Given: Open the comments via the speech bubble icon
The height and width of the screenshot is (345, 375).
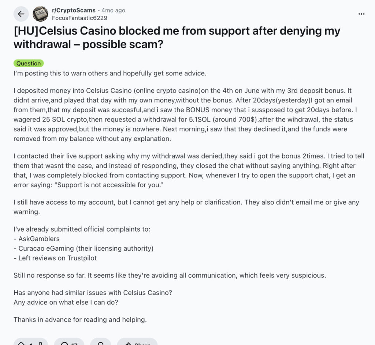Looking at the screenshot, I should click(65, 343).
